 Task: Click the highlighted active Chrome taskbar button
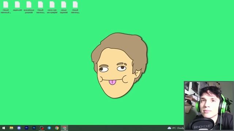tap(64, 128)
